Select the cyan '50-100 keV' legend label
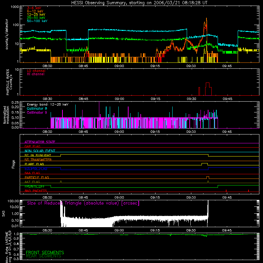The width and height of the screenshot is (263, 263). coord(37,21)
